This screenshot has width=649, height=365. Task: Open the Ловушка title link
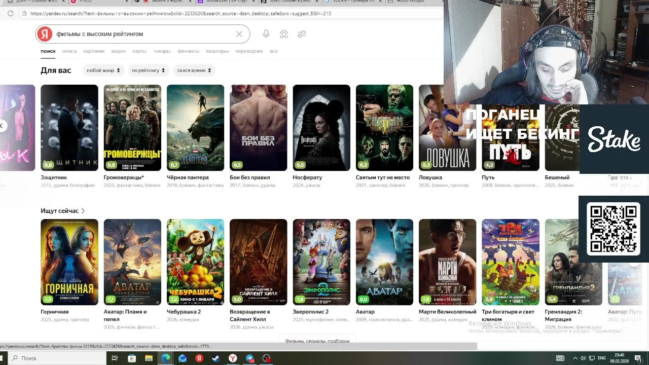(x=430, y=177)
